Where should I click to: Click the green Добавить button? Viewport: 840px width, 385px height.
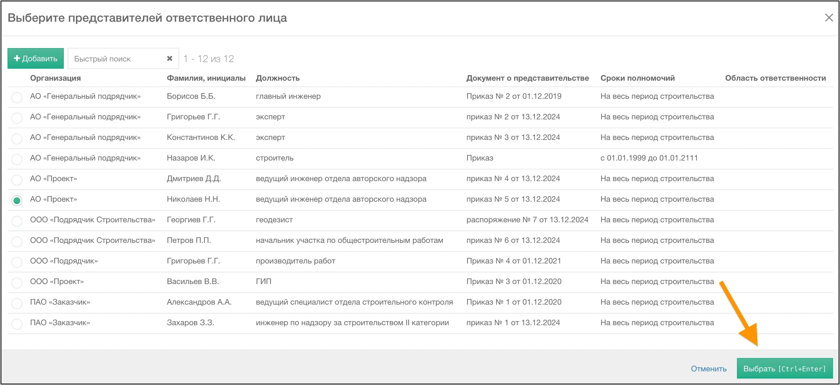click(x=36, y=59)
